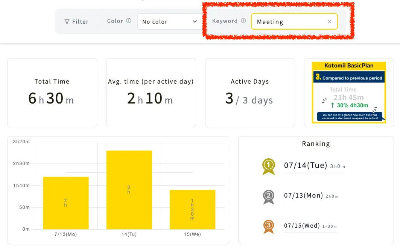Click the 14(Tu) x-axis label
The height and width of the screenshot is (252, 400).
pos(129,234)
